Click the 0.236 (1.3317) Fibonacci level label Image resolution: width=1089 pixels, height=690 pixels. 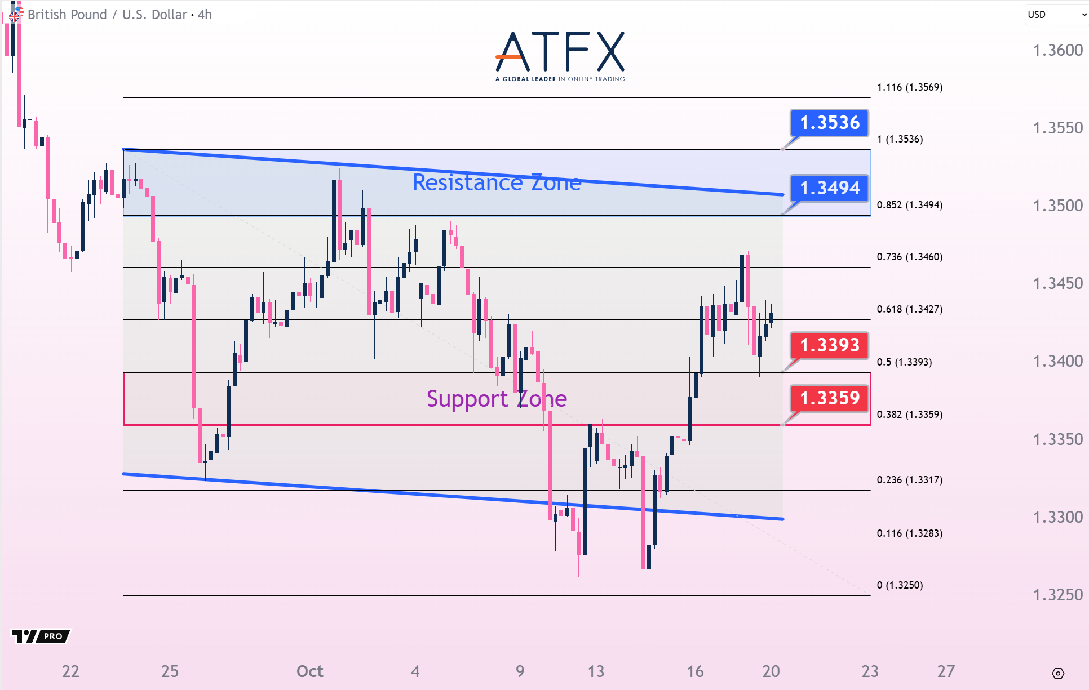[x=909, y=480]
